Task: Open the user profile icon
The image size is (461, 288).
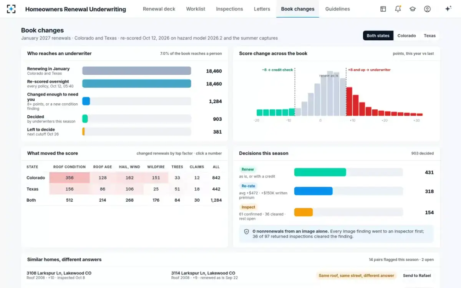Action: coord(427,9)
